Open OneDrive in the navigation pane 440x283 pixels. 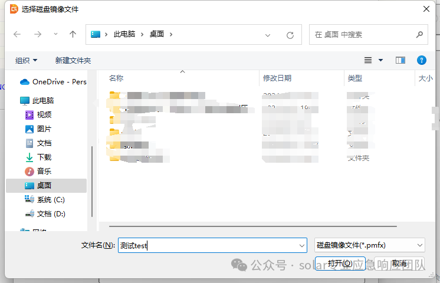58,82
